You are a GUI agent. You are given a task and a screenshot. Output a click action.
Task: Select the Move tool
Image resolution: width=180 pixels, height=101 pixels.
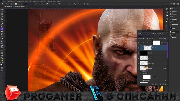tap(2, 10)
